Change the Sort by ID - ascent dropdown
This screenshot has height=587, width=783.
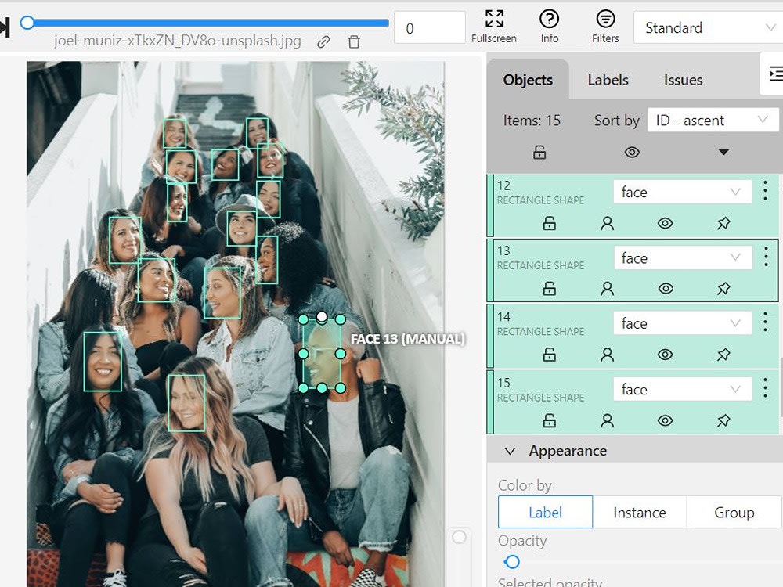coord(712,120)
